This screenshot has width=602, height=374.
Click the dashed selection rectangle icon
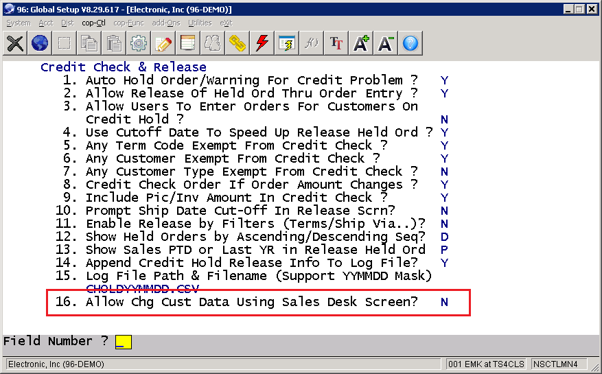pyautogui.click(x=64, y=43)
